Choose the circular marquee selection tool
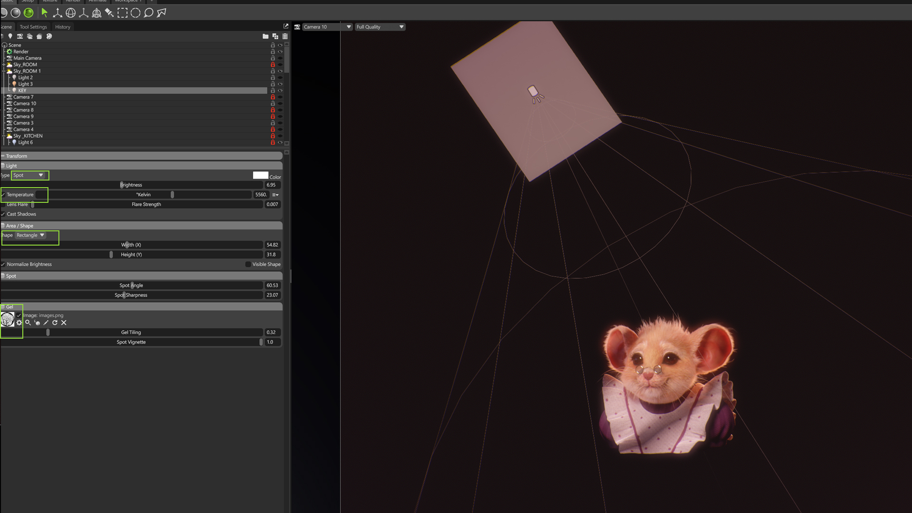The height and width of the screenshot is (513, 912). [x=135, y=13]
